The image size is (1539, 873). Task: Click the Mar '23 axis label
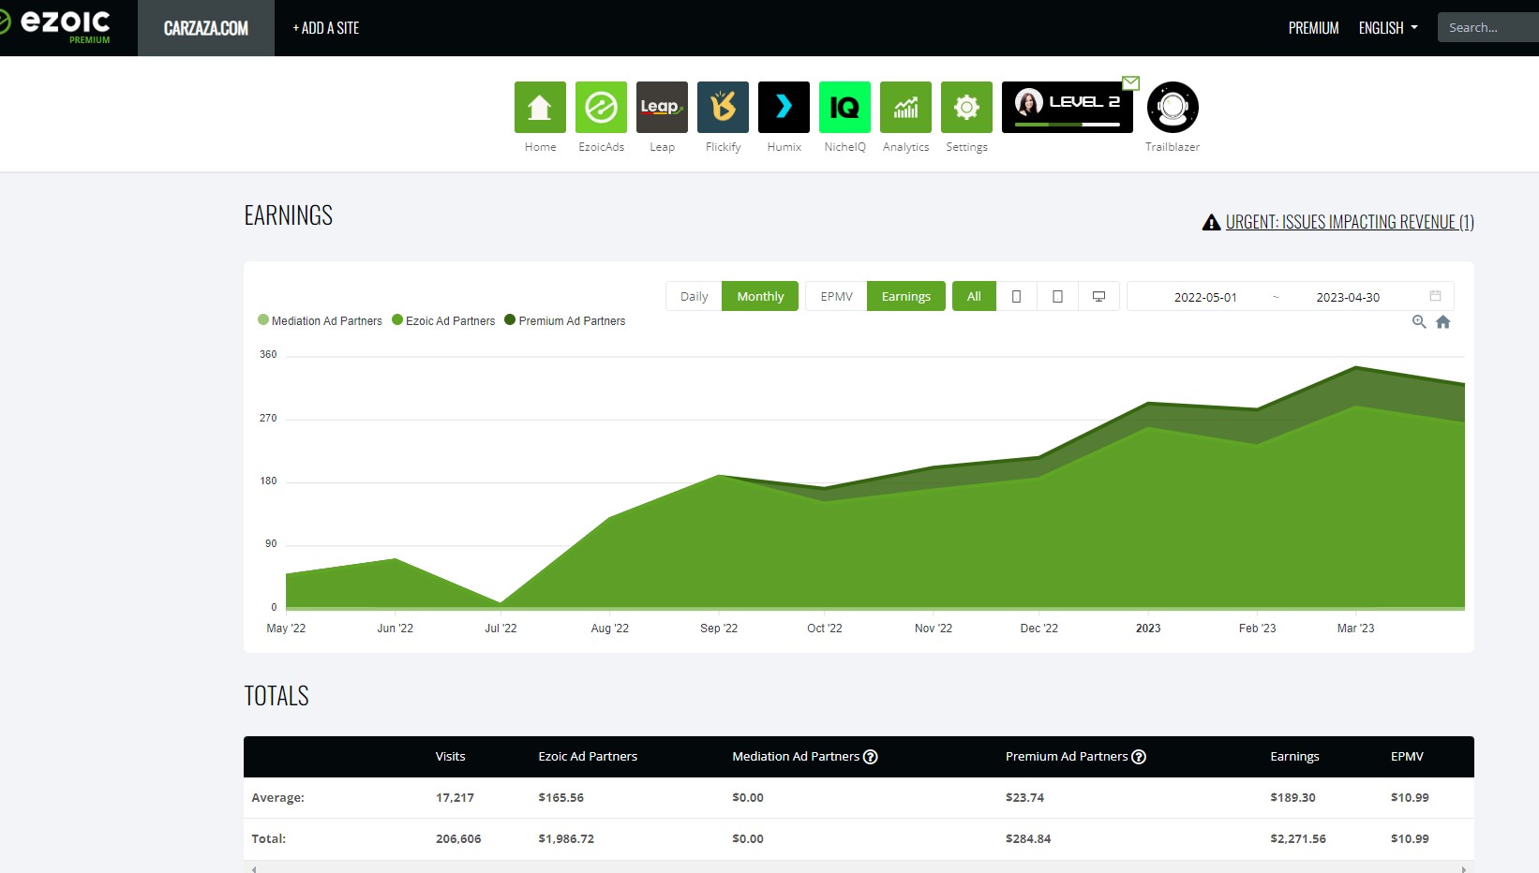point(1355,629)
